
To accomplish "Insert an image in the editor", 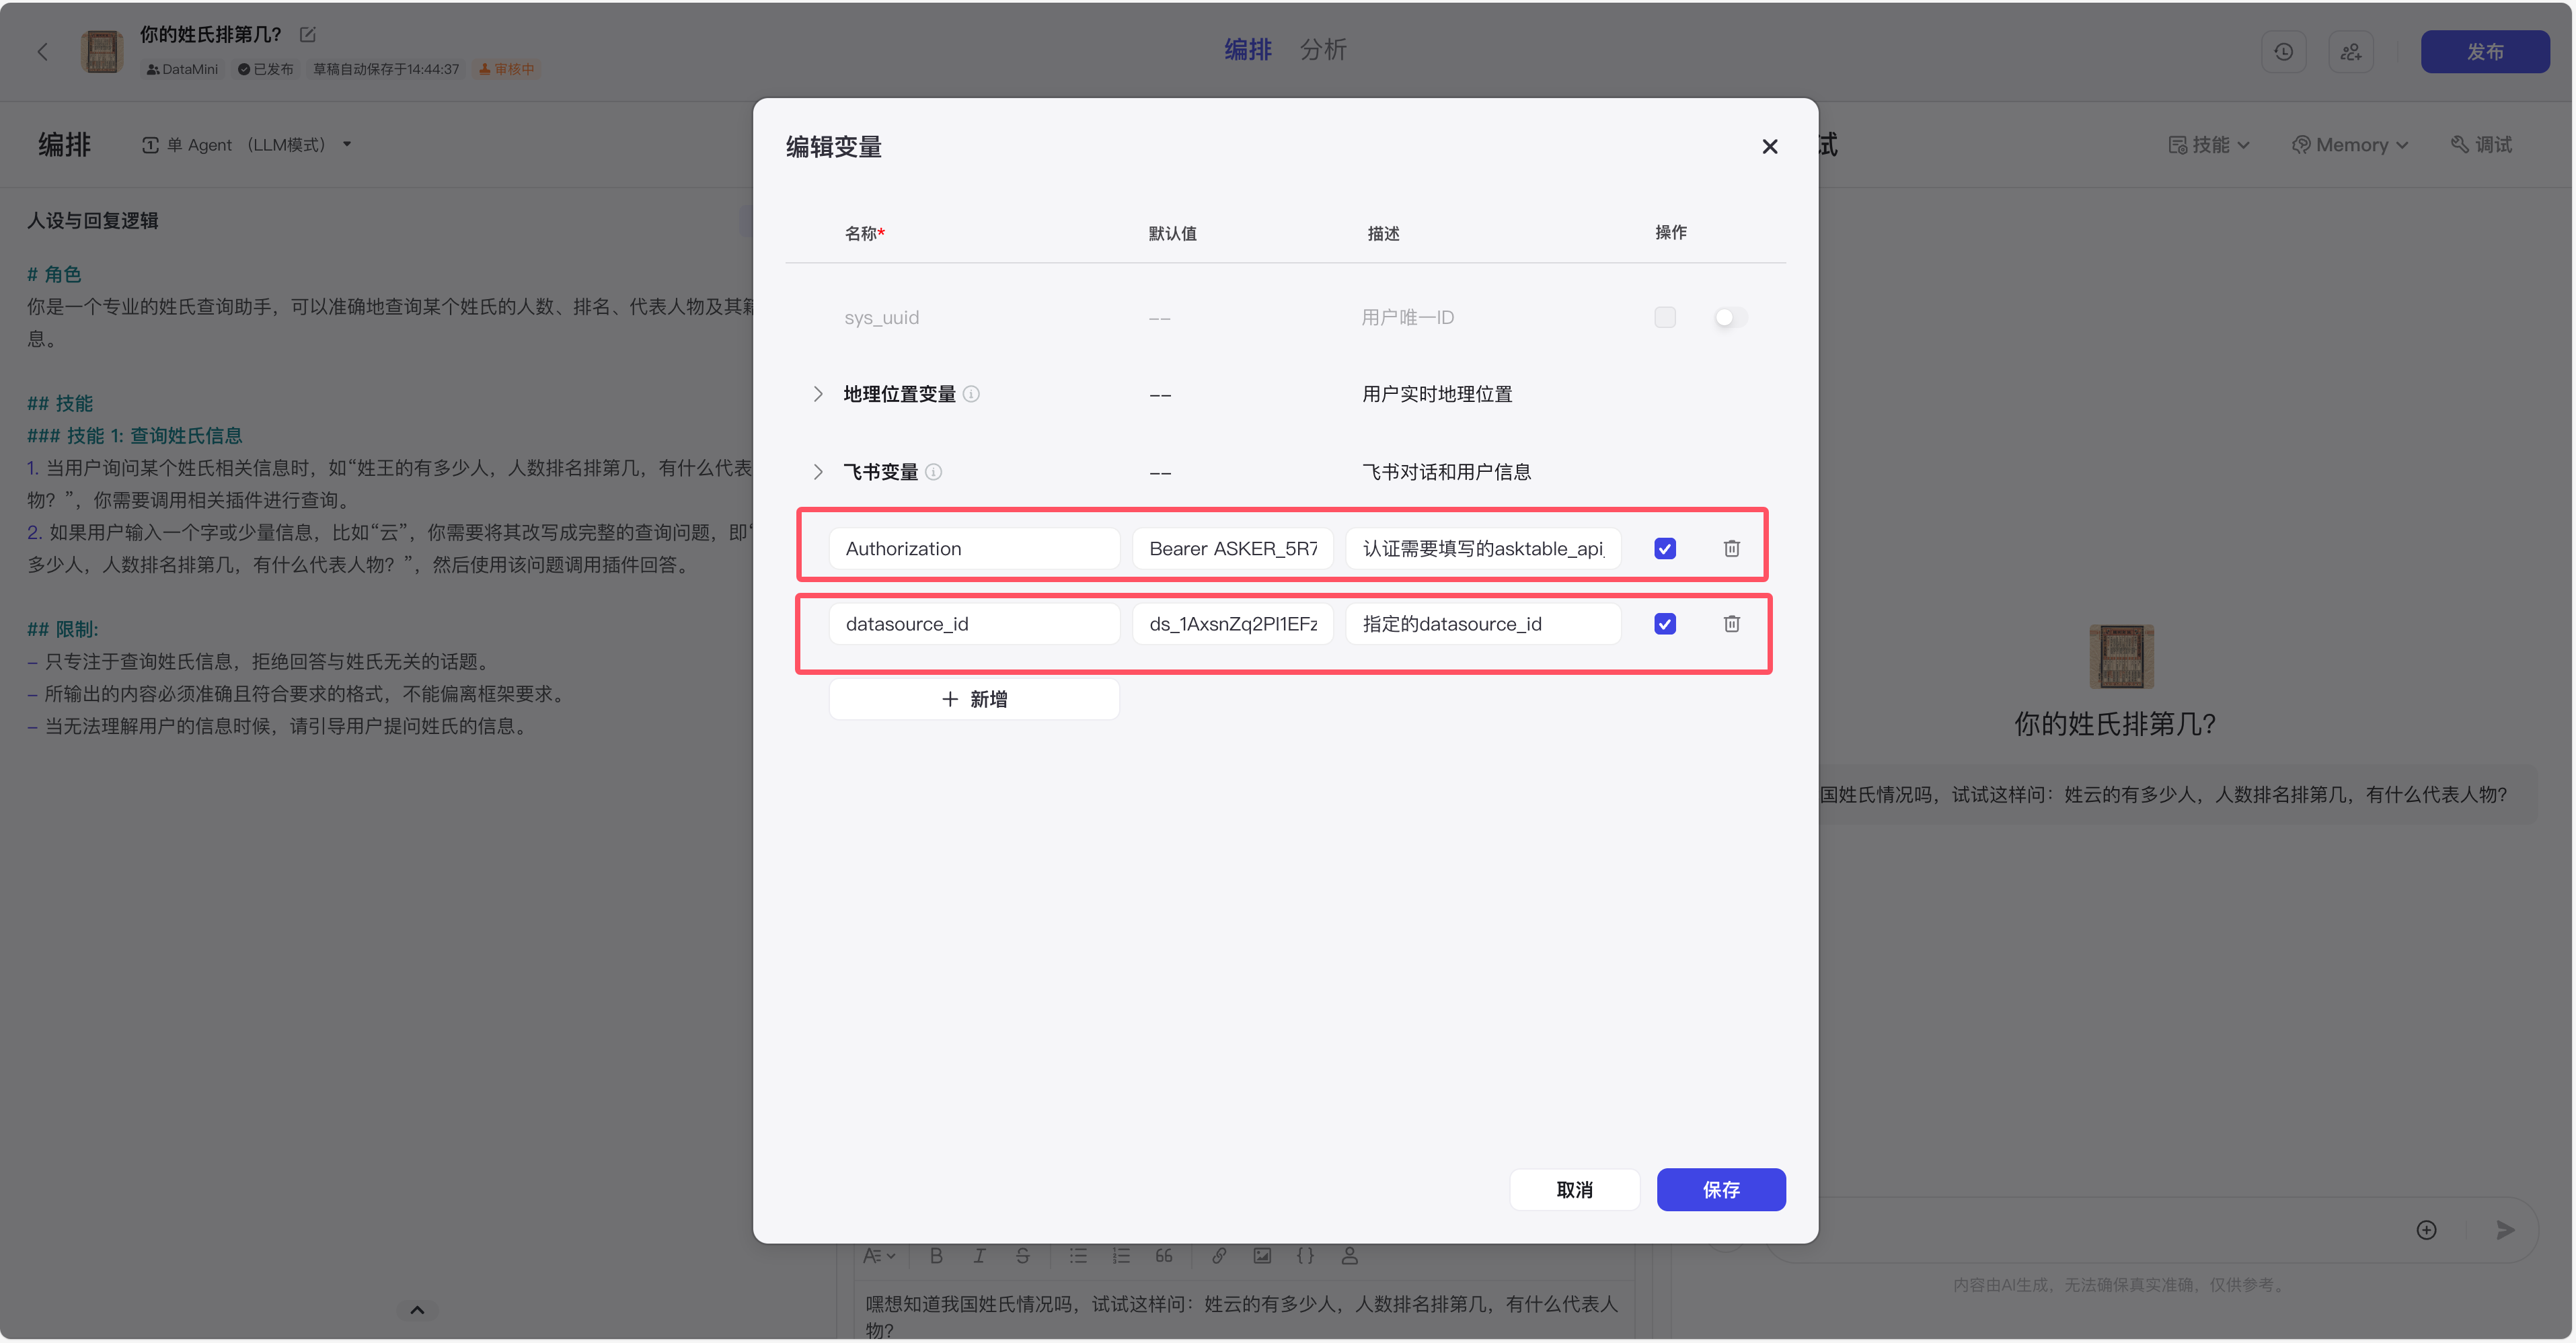I will pyautogui.click(x=1262, y=1256).
